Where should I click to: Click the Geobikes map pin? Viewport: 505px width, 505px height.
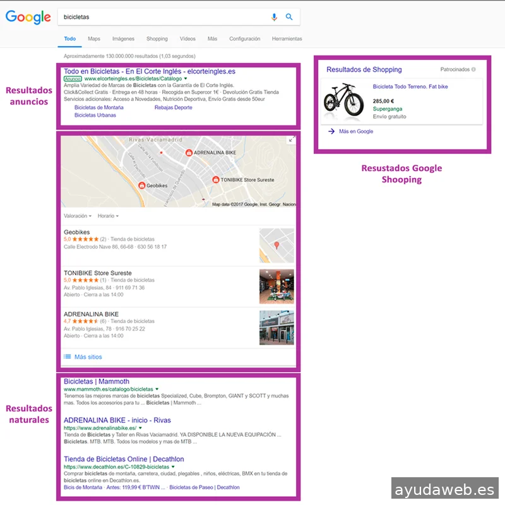pos(141,186)
